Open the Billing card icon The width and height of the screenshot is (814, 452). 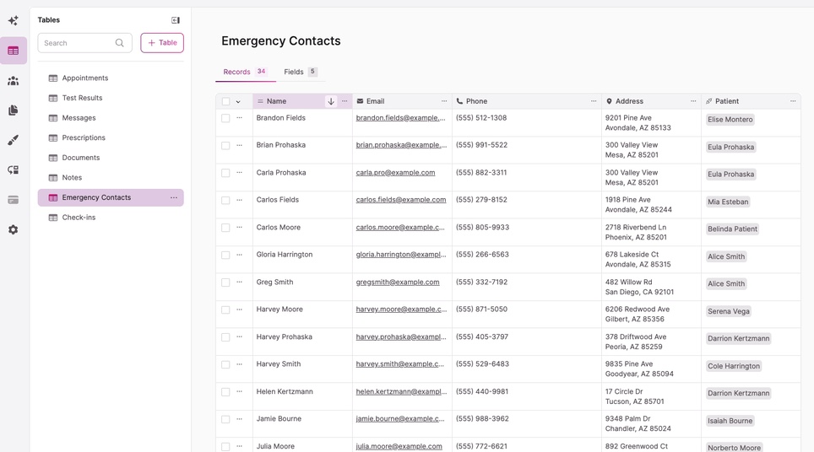(x=14, y=200)
